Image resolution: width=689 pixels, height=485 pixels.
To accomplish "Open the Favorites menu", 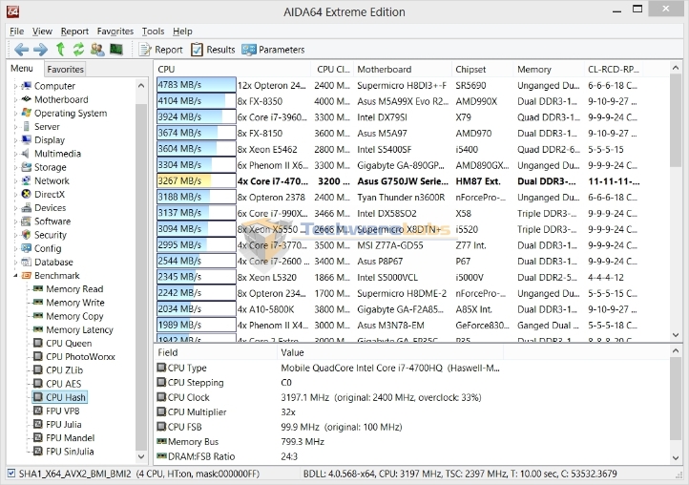I will tap(115, 32).
